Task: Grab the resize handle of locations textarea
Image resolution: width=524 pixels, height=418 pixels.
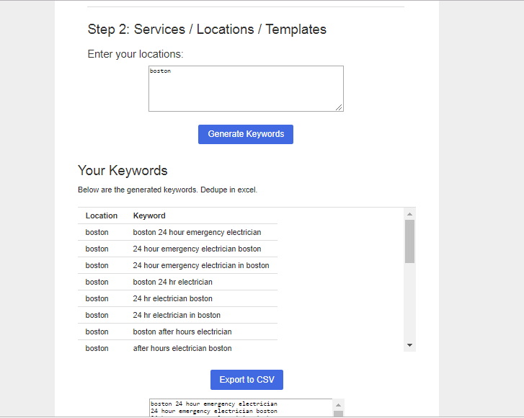Action: [x=339, y=107]
